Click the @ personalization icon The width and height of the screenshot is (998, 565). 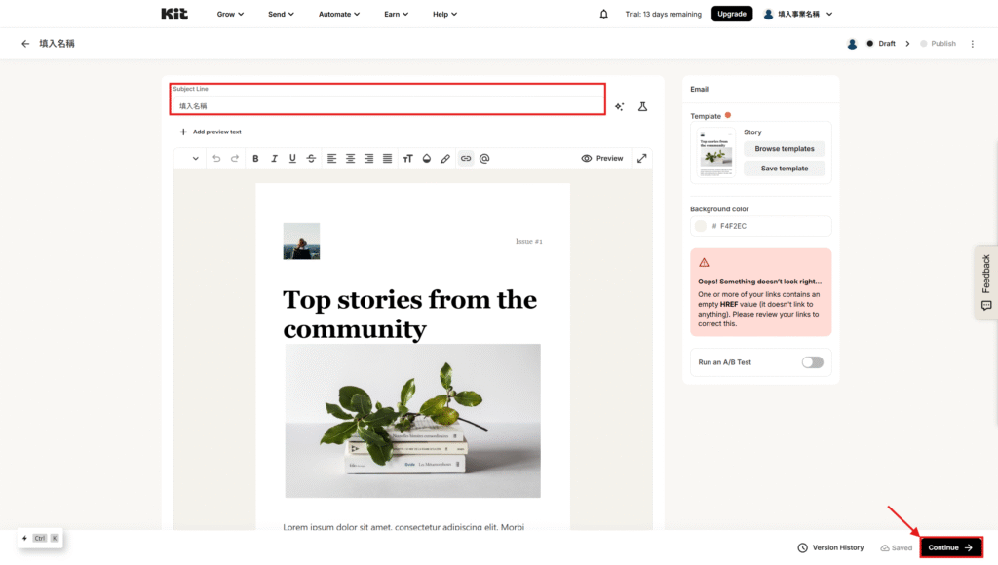484,158
